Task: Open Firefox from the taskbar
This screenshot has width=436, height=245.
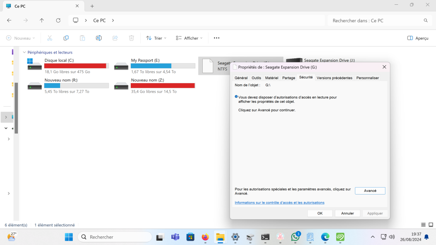Action: [205, 237]
